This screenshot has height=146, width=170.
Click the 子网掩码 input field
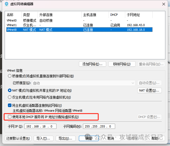tap(99, 126)
